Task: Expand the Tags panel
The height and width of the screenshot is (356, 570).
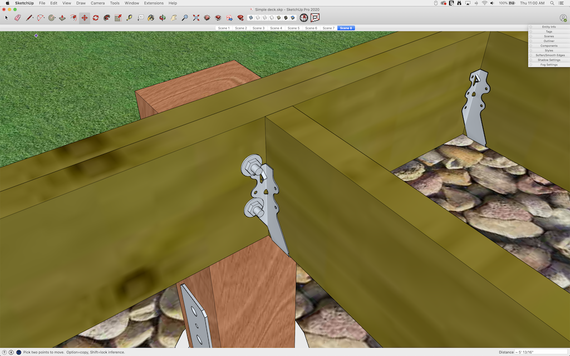Action: click(549, 32)
